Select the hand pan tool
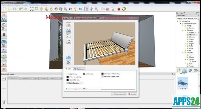 (x=87, y=9)
